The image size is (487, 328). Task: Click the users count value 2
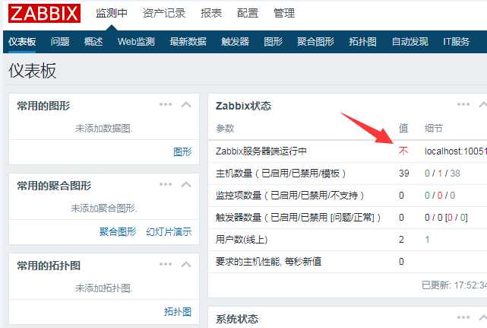pyautogui.click(x=401, y=240)
